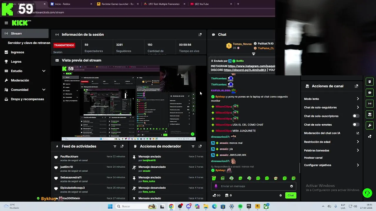This screenshot has height=211, width=376.
Task: Click the channel actions widget icon in right rail
Action: 370,114
